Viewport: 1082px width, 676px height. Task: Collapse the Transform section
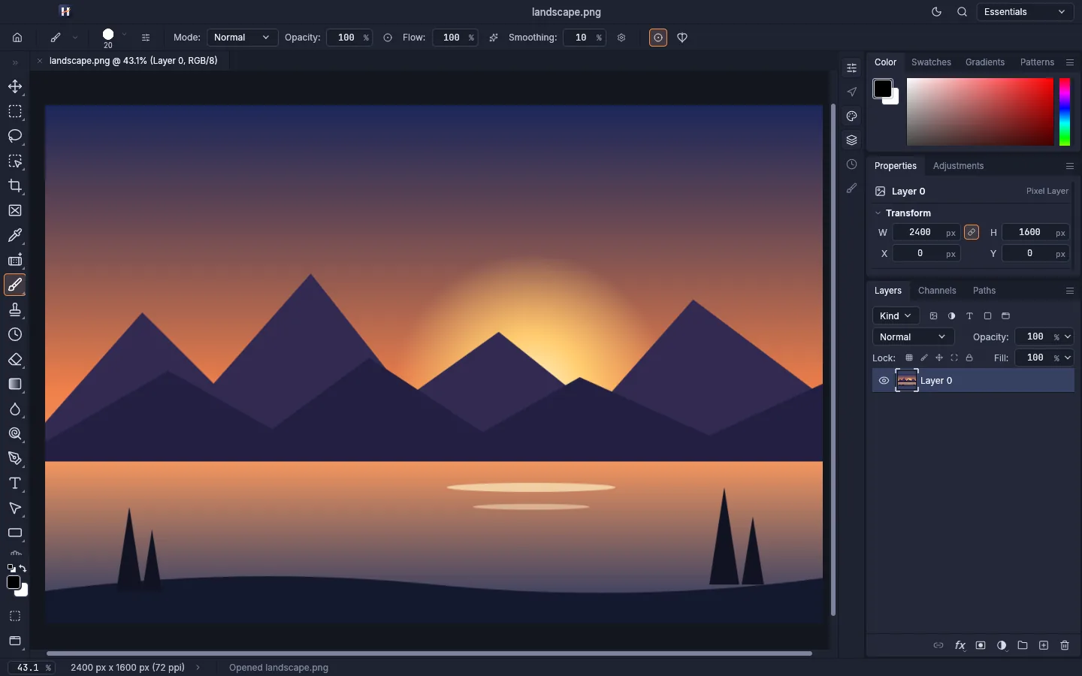(x=878, y=213)
